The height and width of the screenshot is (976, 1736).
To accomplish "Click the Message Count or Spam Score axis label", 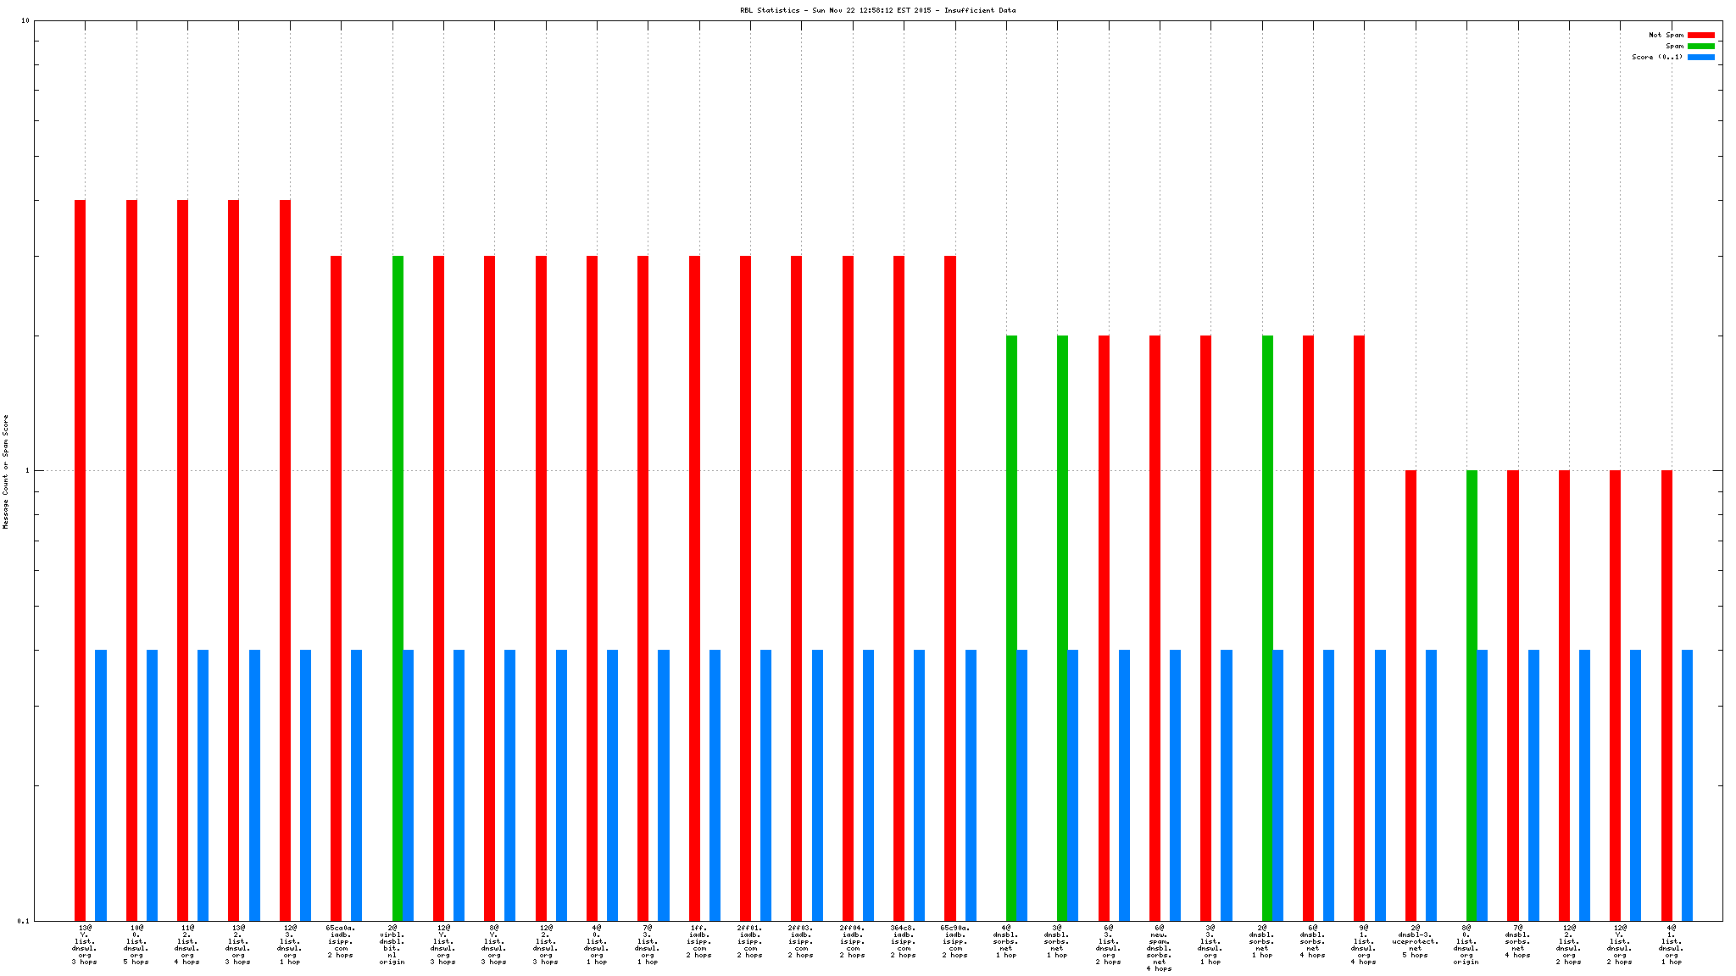I will 6,471.
